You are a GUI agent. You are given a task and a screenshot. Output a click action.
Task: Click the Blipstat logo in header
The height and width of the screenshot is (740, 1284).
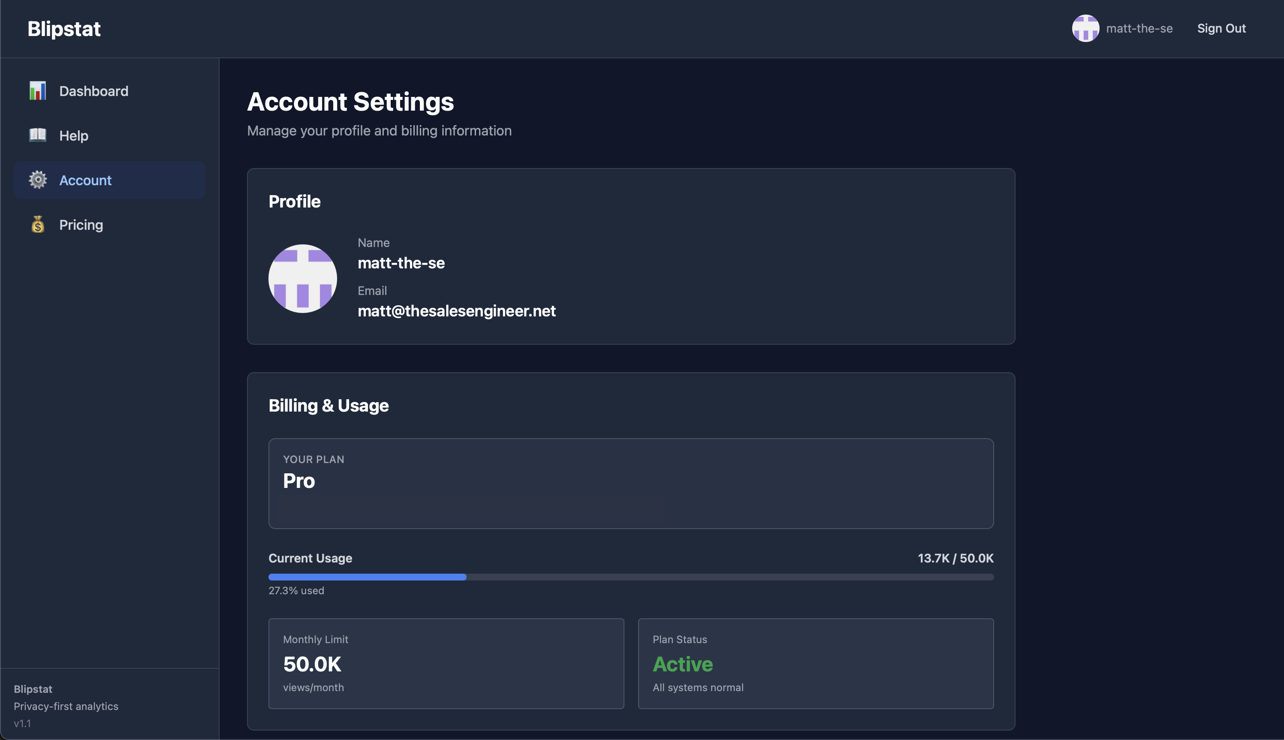[x=64, y=29]
